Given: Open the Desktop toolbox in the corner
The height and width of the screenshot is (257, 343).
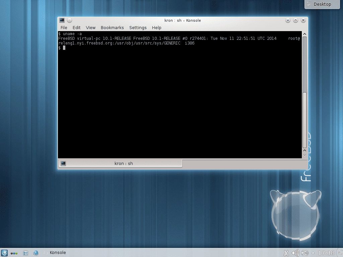Looking at the screenshot, I should point(322,4).
